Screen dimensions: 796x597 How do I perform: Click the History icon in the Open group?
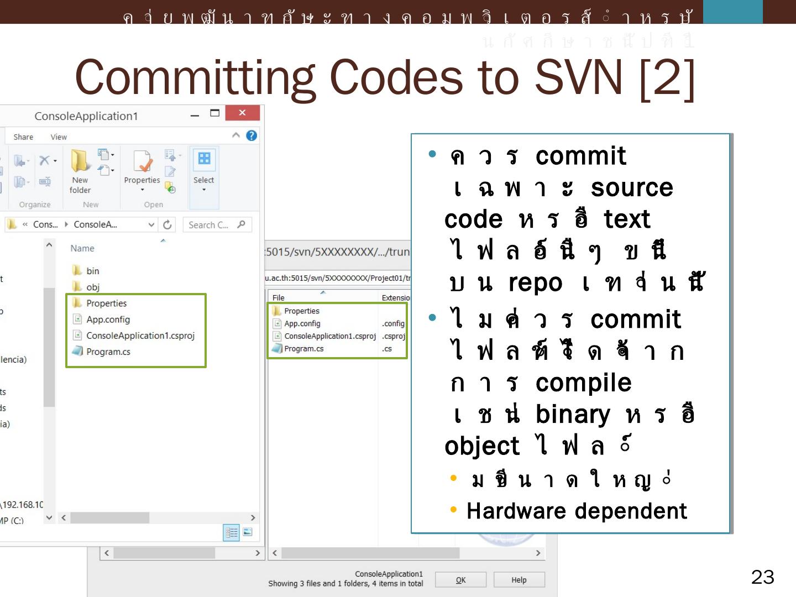(x=170, y=187)
